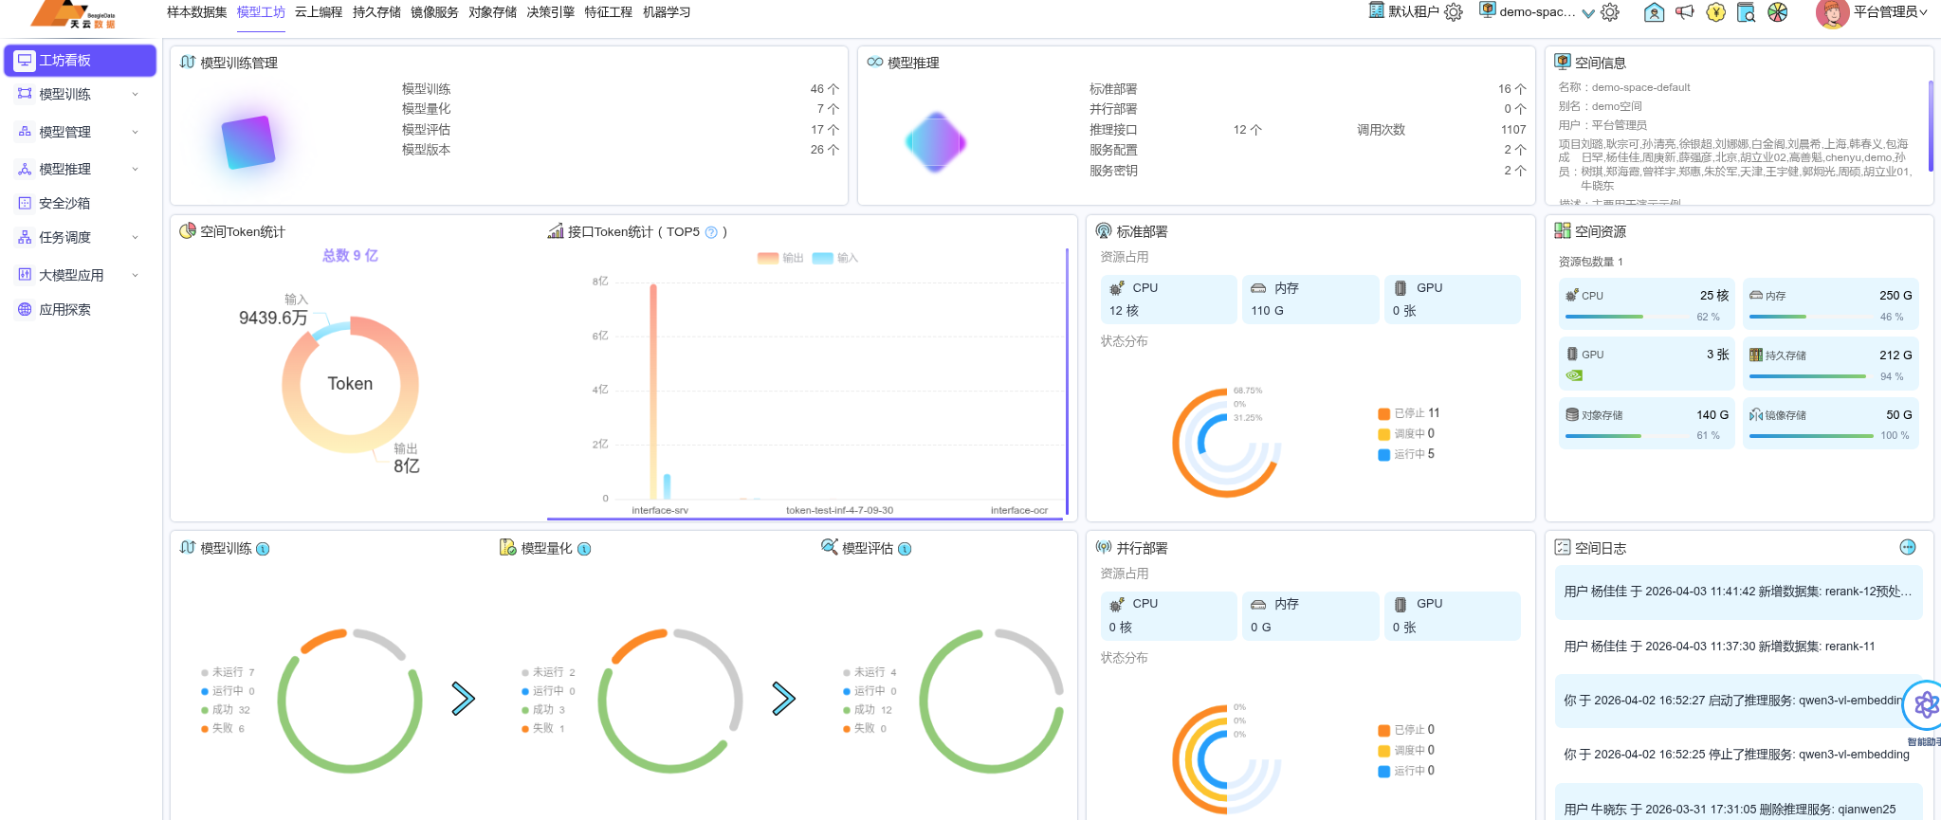Viewport: 1941px width, 820px height.
Task: Open the colorful theme wheel icon
Action: point(1778,12)
